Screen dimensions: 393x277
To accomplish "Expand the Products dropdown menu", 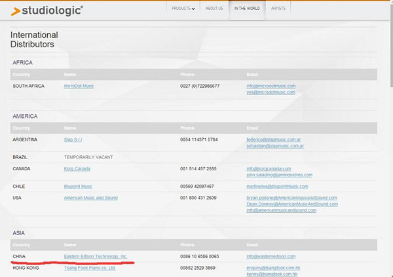I will pos(183,9).
